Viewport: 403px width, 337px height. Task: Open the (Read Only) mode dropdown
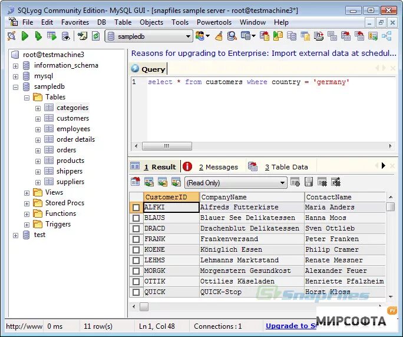pos(282,183)
